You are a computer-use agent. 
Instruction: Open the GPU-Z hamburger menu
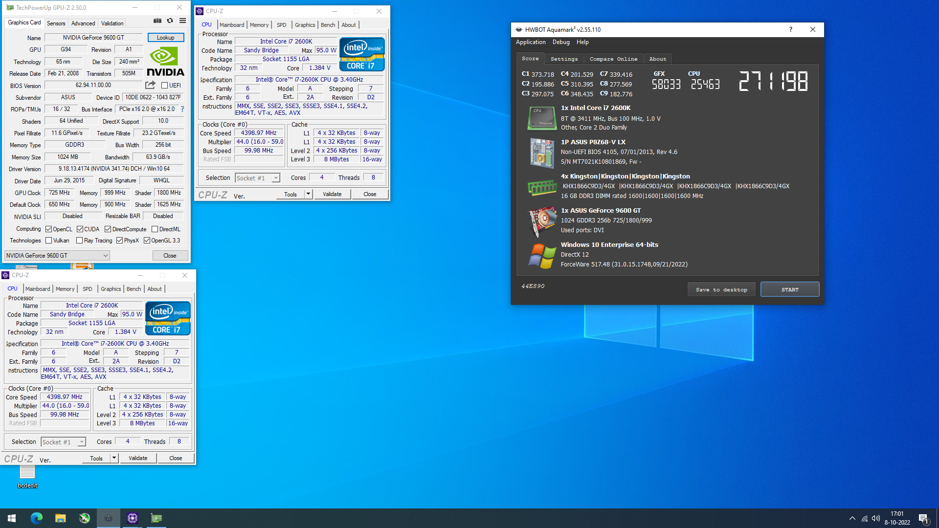pyautogui.click(x=182, y=21)
